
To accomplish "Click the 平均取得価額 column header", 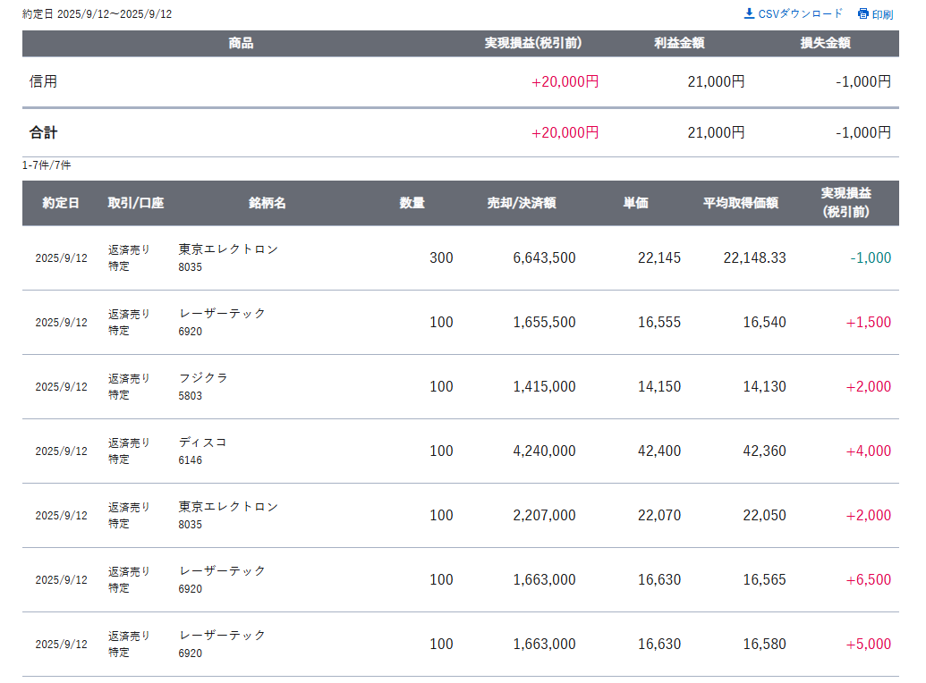I will pos(741,203).
